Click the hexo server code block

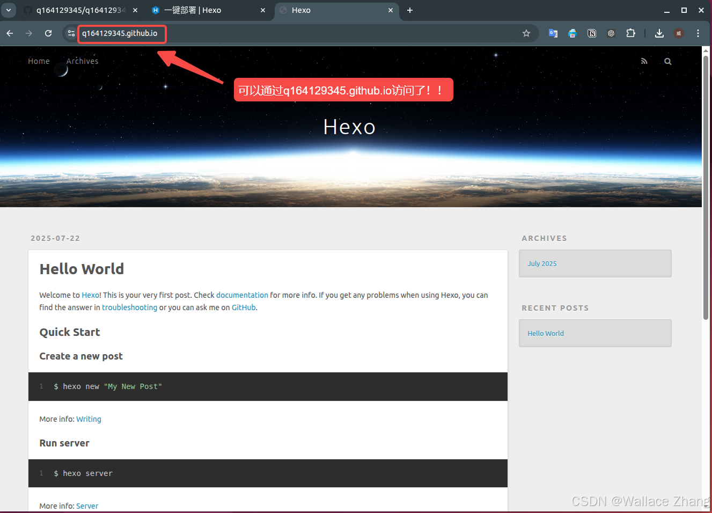point(268,473)
